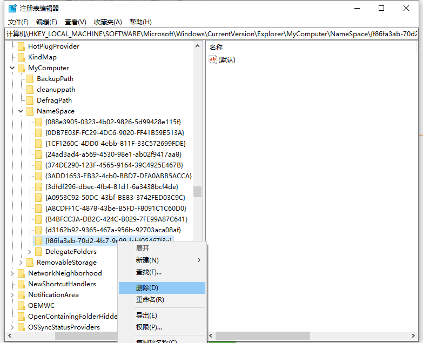Collapse the NameSpace tree node
Screen dimensions: 423x343
(x=21, y=111)
